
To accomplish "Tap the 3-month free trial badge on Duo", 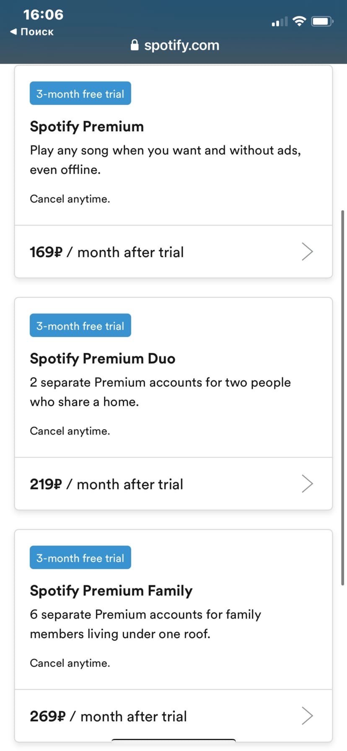I will (x=80, y=326).
